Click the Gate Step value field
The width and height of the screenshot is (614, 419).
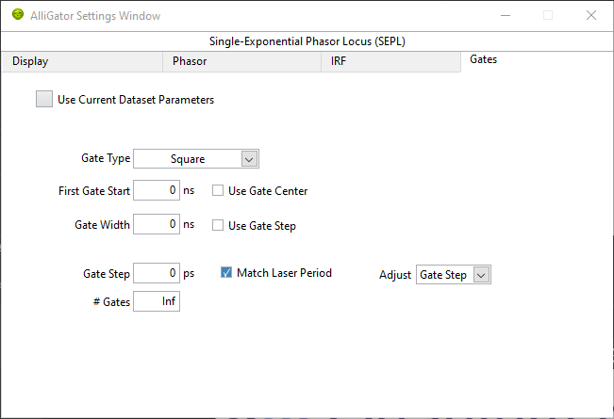pyautogui.click(x=157, y=273)
